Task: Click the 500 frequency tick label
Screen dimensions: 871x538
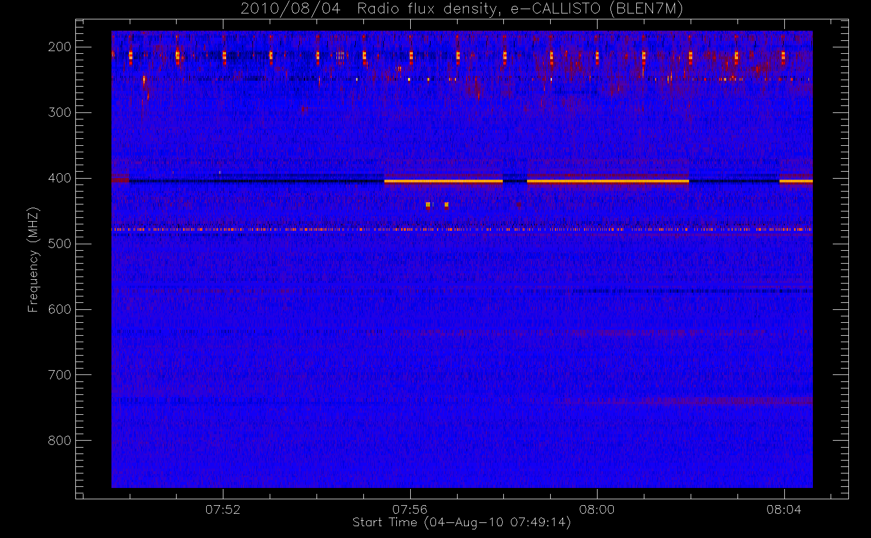Action: (59, 244)
